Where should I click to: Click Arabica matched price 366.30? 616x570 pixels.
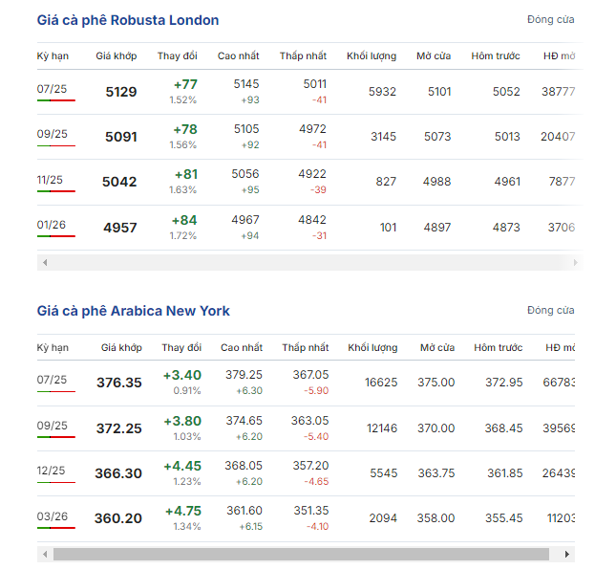[x=118, y=473]
